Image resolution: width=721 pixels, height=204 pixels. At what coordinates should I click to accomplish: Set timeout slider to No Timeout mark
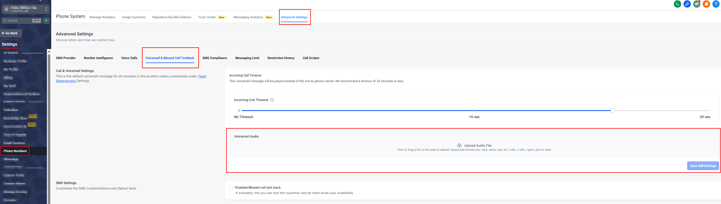point(239,110)
